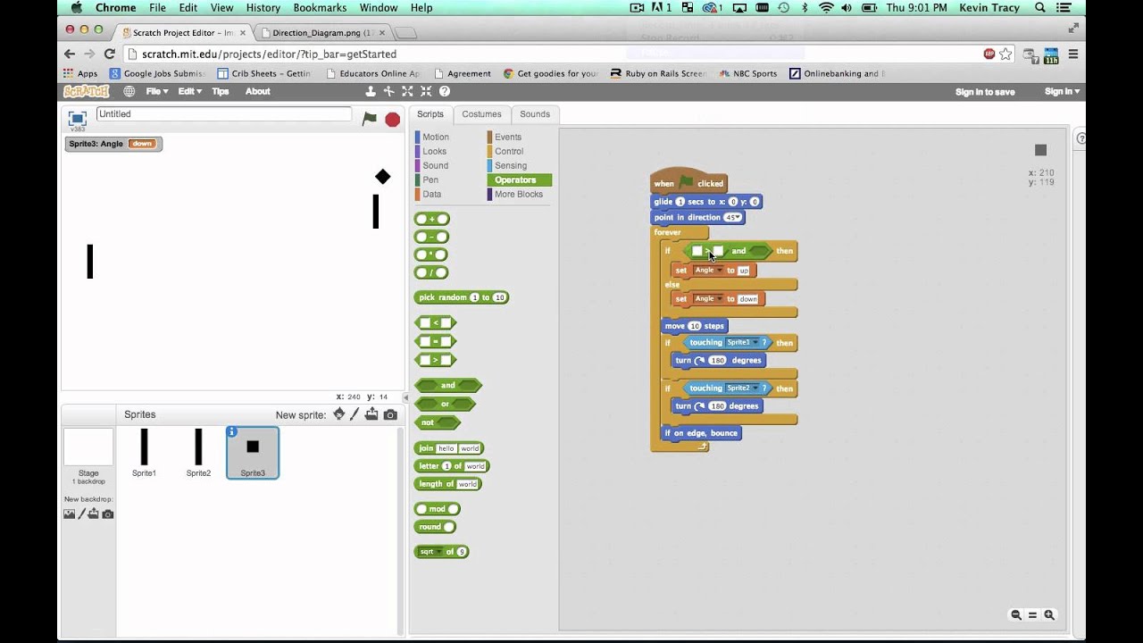Switch to the Costumes tab
The height and width of the screenshot is (643, 1143).
click(481, 114)
